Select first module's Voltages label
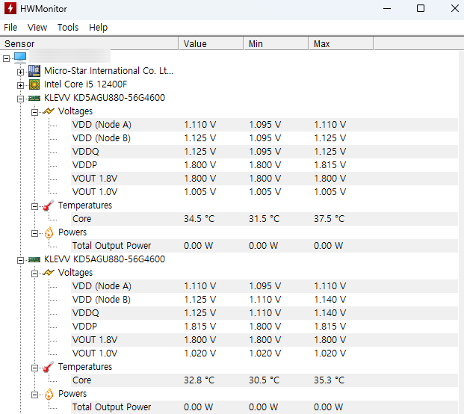464x414 pixels. coord(75,111)
